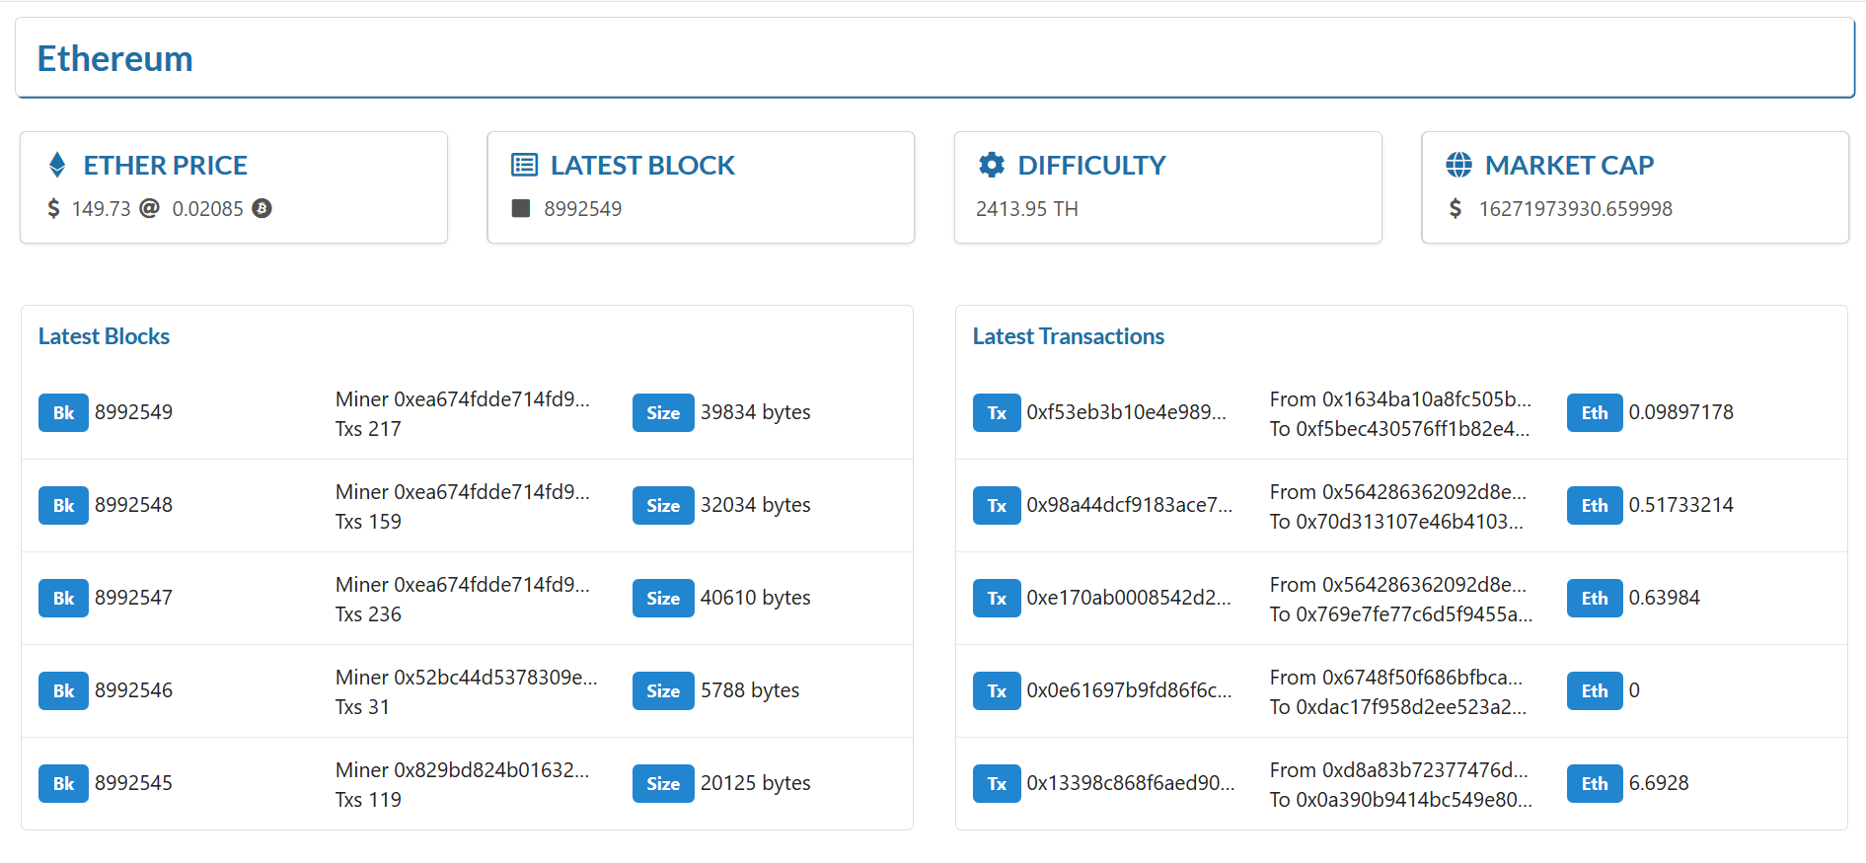
Task: Click the Bk badge for block 8992549
Action: click(x=63, y=412)
